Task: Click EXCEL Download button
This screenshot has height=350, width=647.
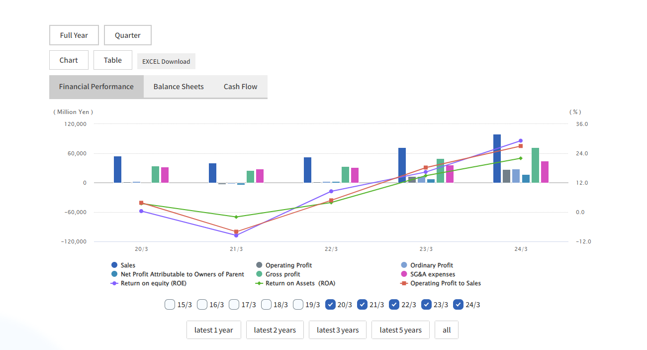Action: point(166,61)
